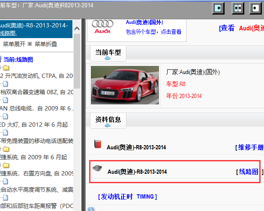Open the red book icon for repair manual

click(98, 144)
